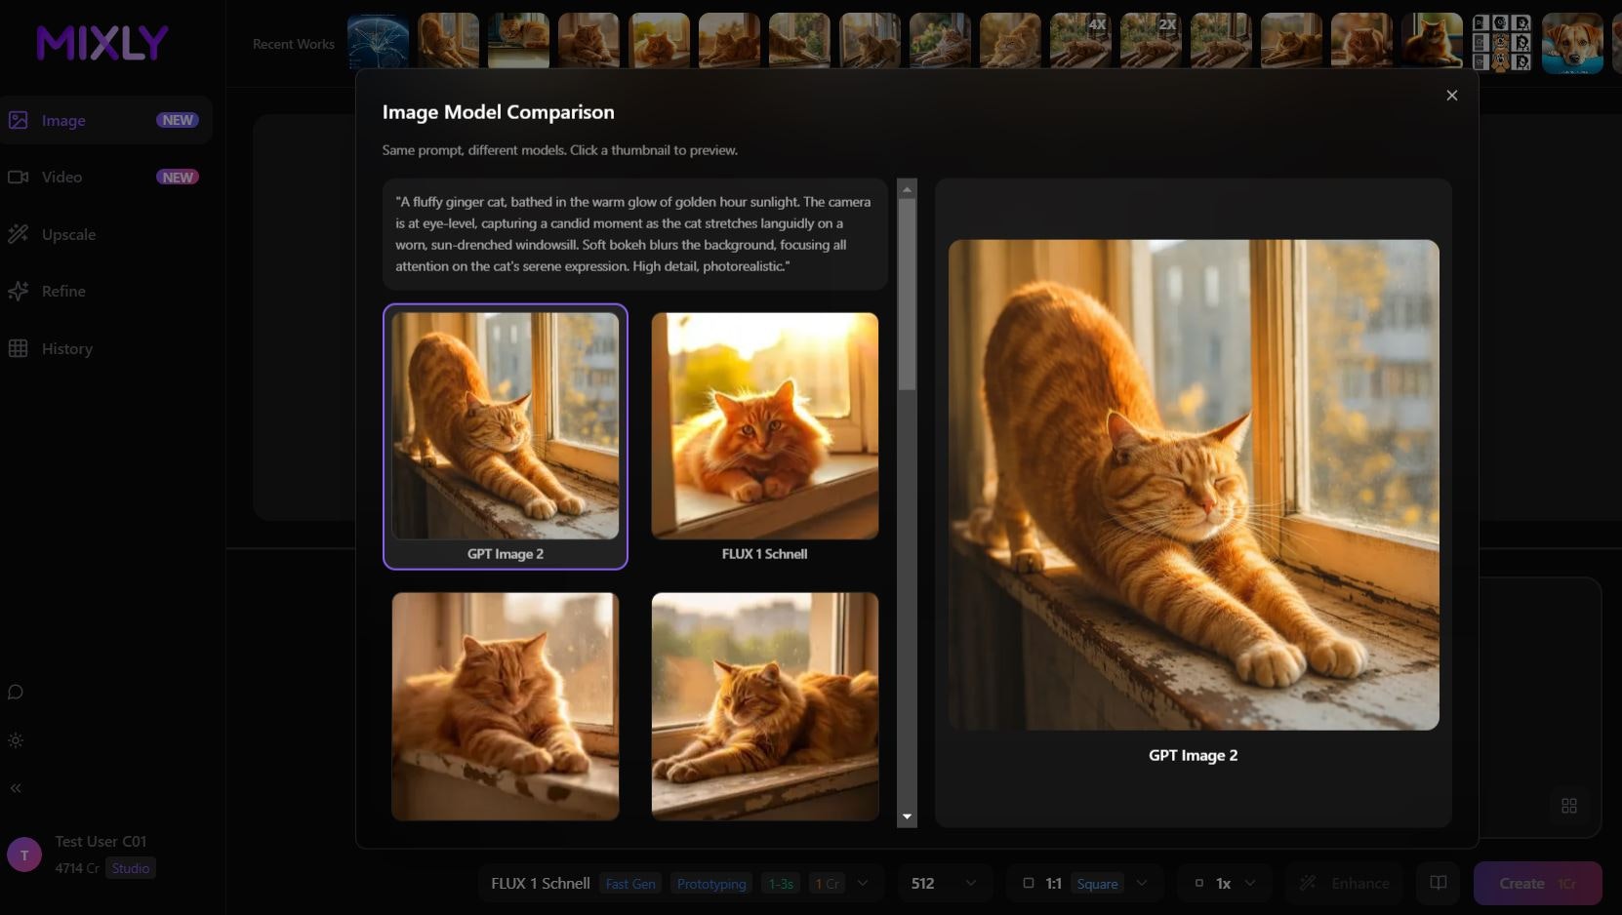Open the 1:1 Square aspect ratio dropdown
Image resolution: width=1622 pixels, height=915 pixels.
tap(1085, 883)
